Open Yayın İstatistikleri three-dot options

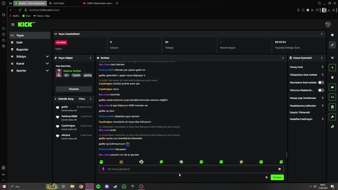(x=322, y=34)
